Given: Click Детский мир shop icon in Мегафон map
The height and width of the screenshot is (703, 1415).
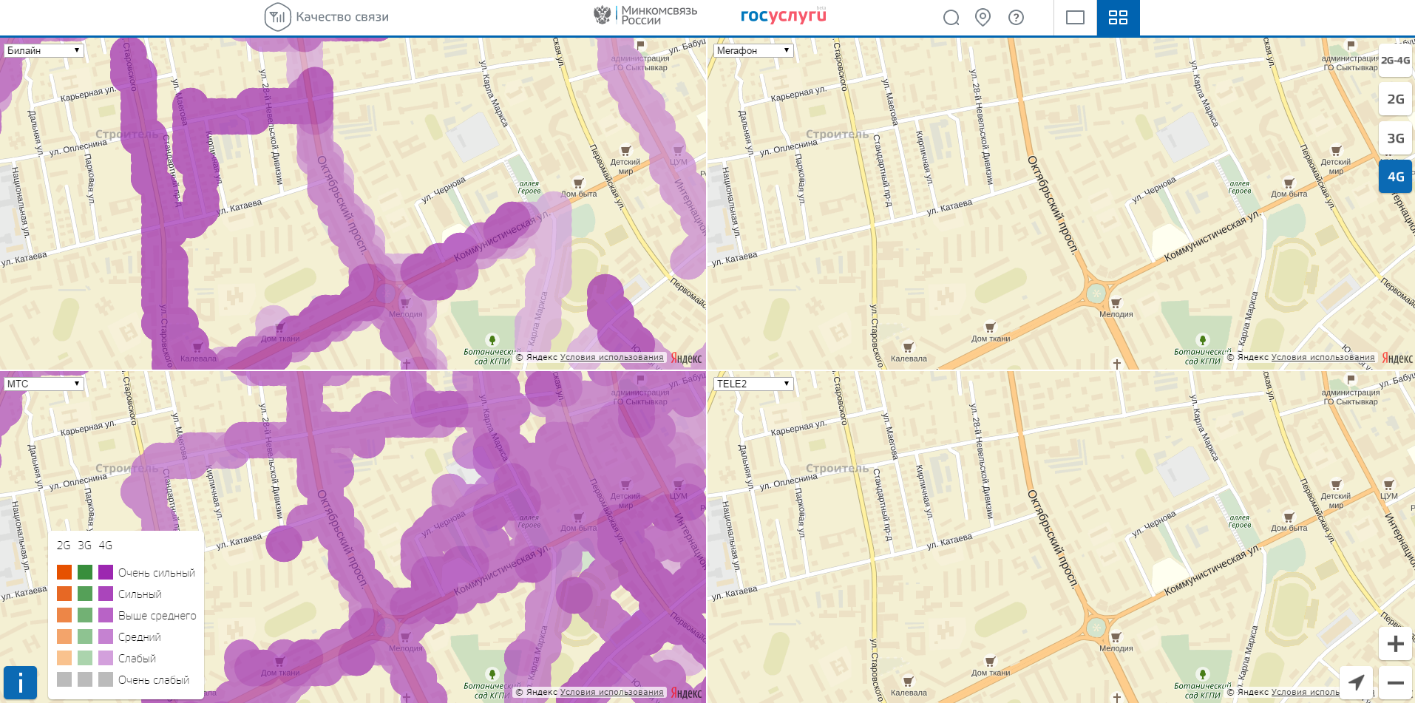Looking at the screenshot, I should click(x=1336, y=151).
